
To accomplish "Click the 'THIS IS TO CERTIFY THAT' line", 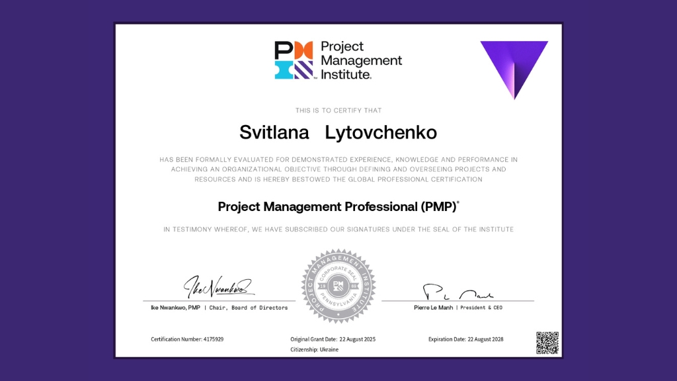I will [x=338, y=110].
